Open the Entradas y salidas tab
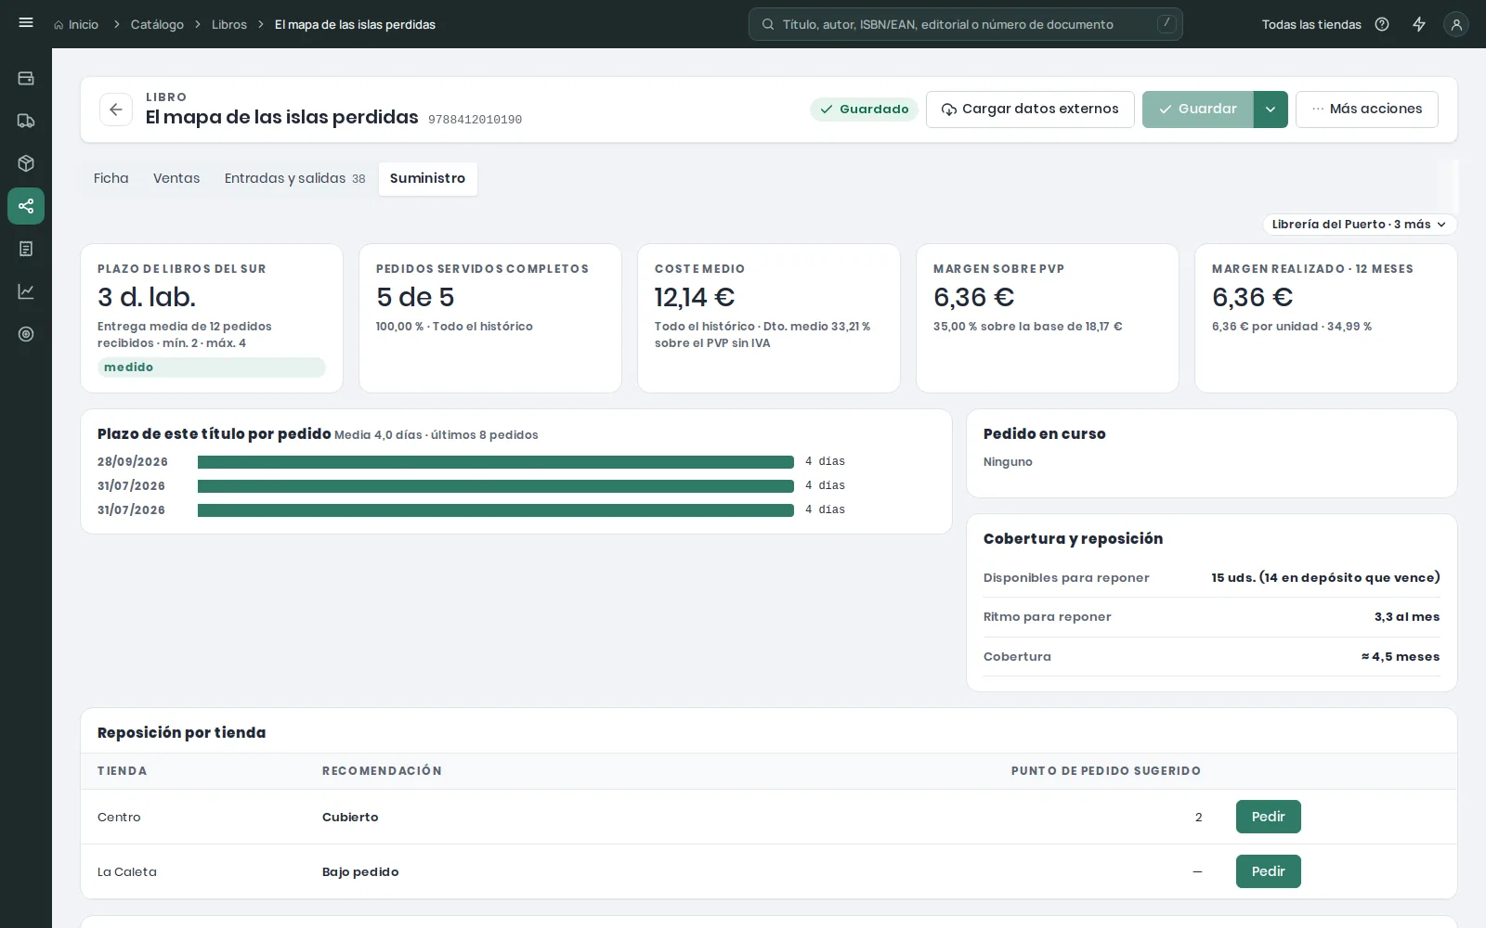The width and height of the screenshot is (1486, 928). (x=294, y=178)
